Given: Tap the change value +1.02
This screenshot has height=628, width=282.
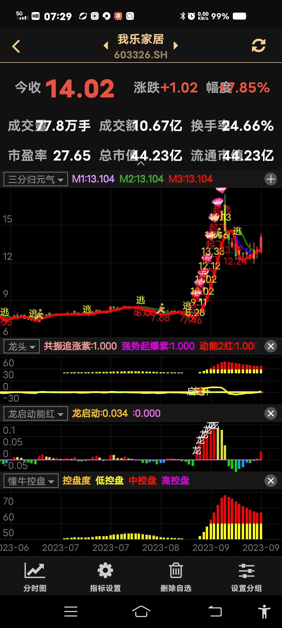Looking at the screenshot, I should pos(179,87).
